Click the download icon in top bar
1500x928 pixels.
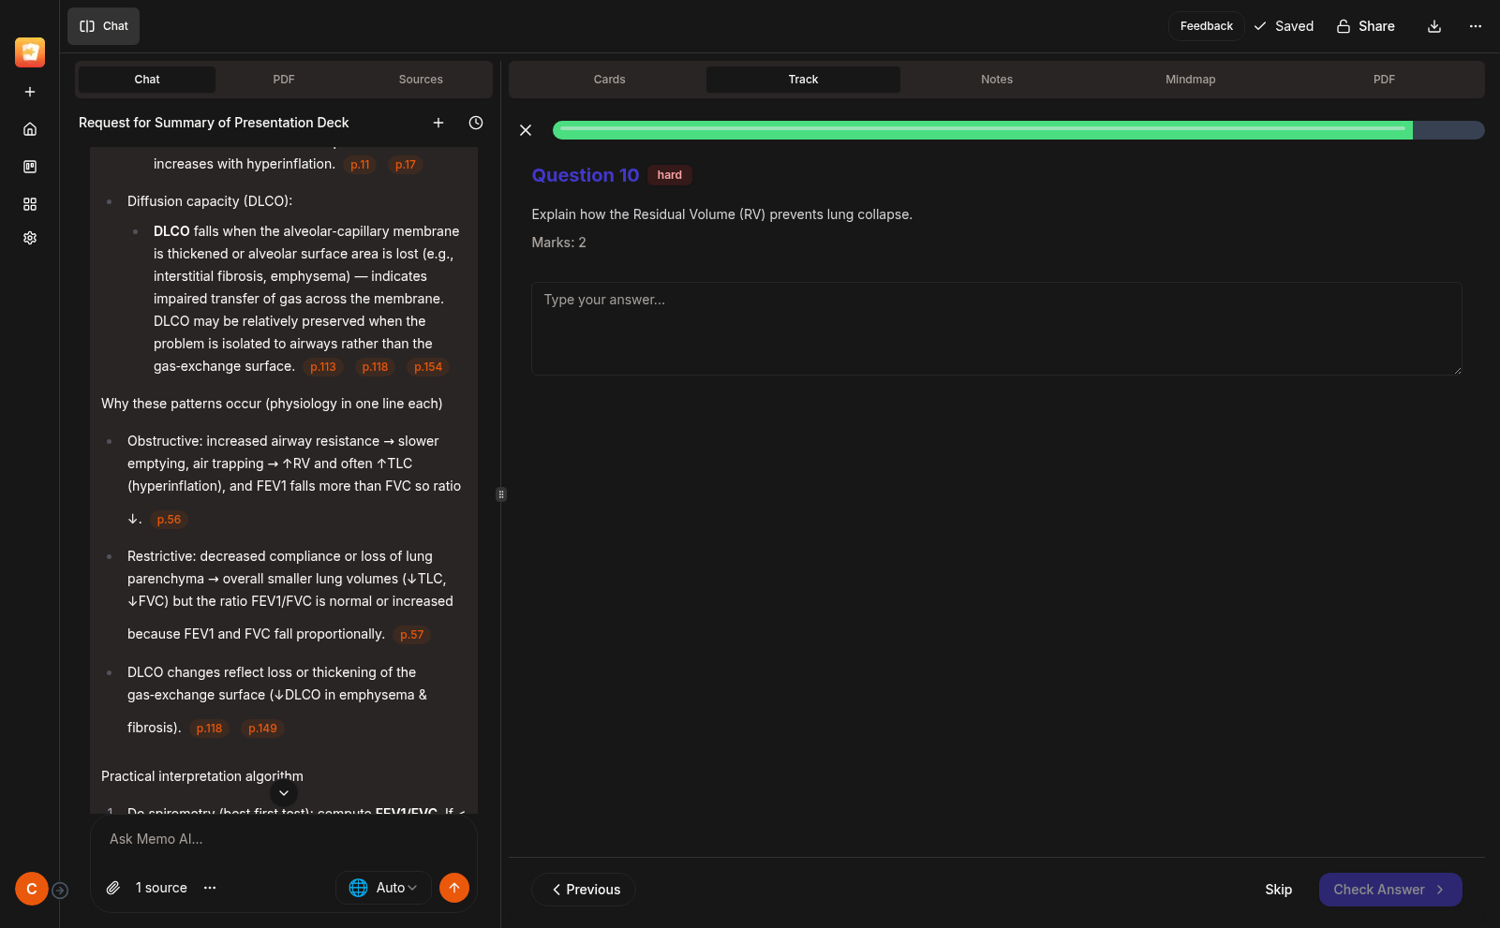point(1434,26)
